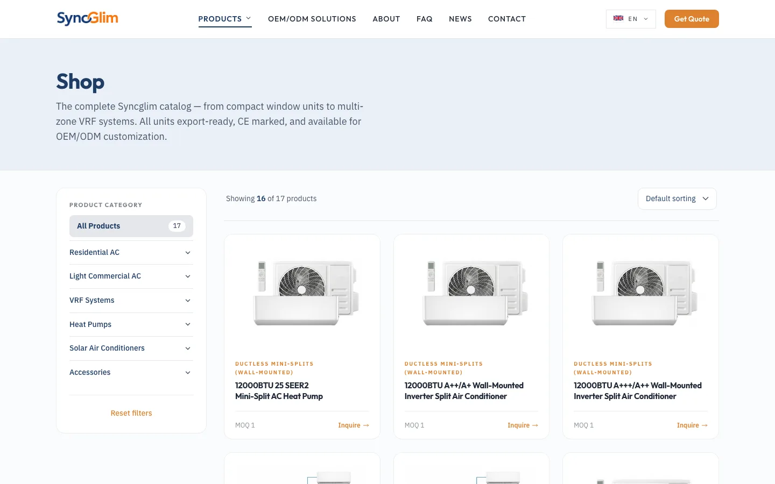Open the A++/A+ Wall-Mounted Inverter product image
Viewport: 775px width, 484px height.
(471, 293)
